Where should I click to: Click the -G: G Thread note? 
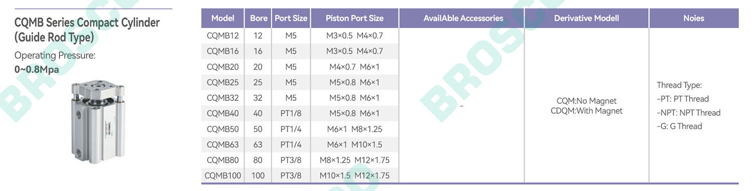pyautogui.click(x=679, y=126)
